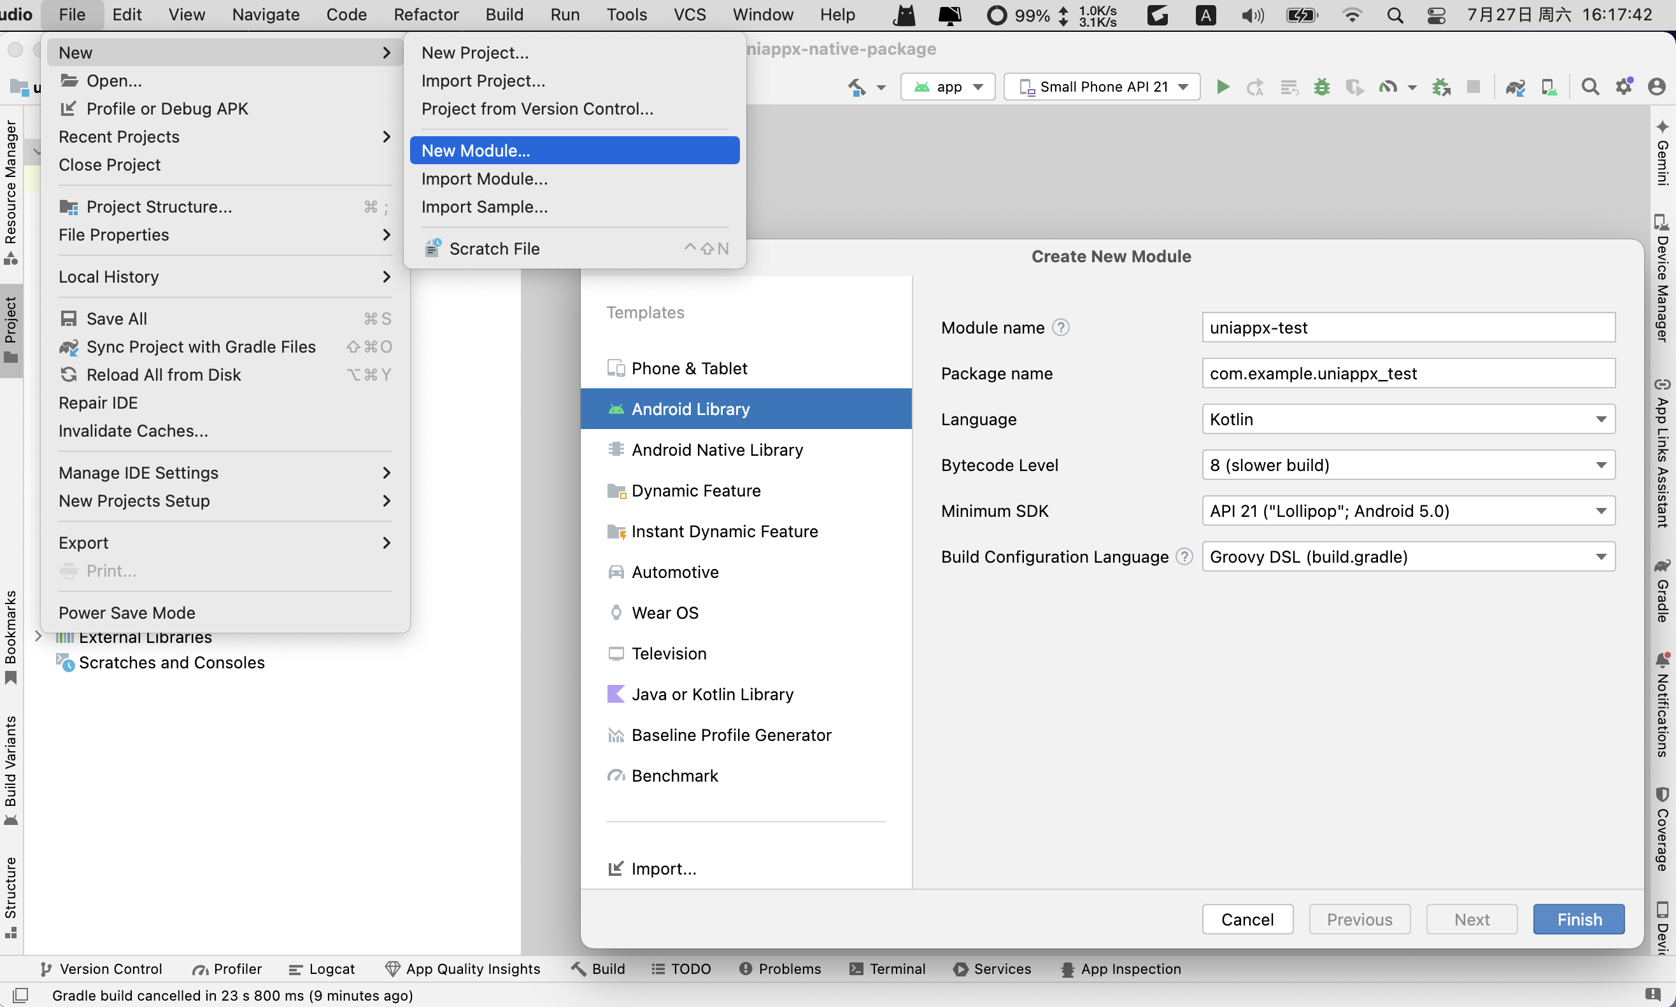Open macOS Control Center icon
Viewport: 1676px width, 1007px height.
1436,15
